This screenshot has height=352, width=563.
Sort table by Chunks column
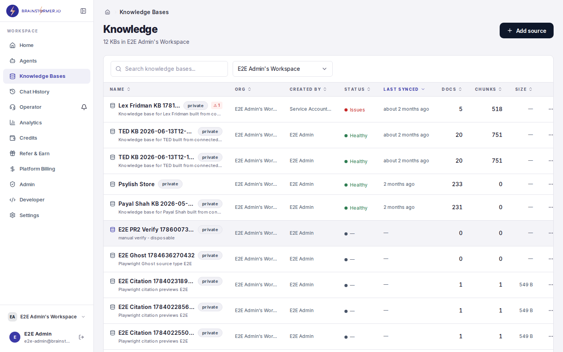click(488, 89)
